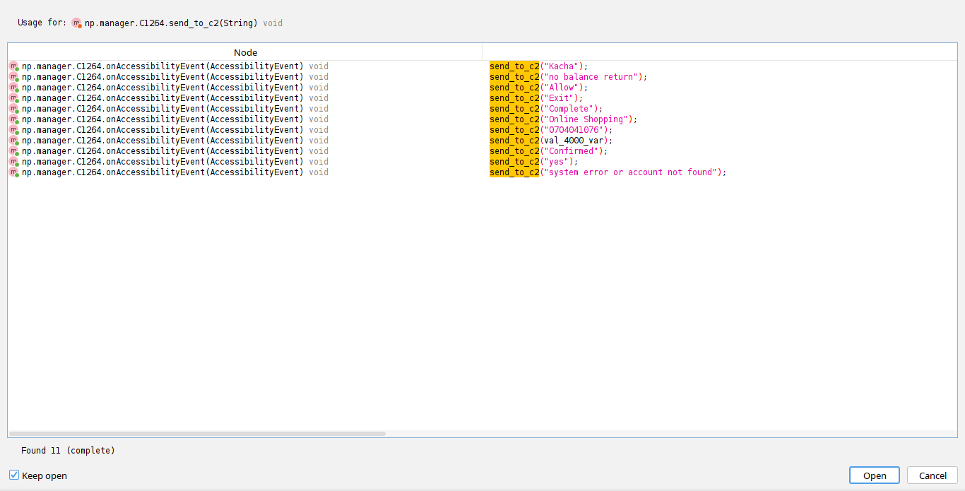Click the Open button
Image resolution: width=965 pixels, height=491 pixels.
click(x=875, y=475)
